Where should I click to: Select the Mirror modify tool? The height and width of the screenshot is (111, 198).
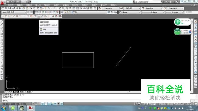pyautogui.click(x=196, y=27)
